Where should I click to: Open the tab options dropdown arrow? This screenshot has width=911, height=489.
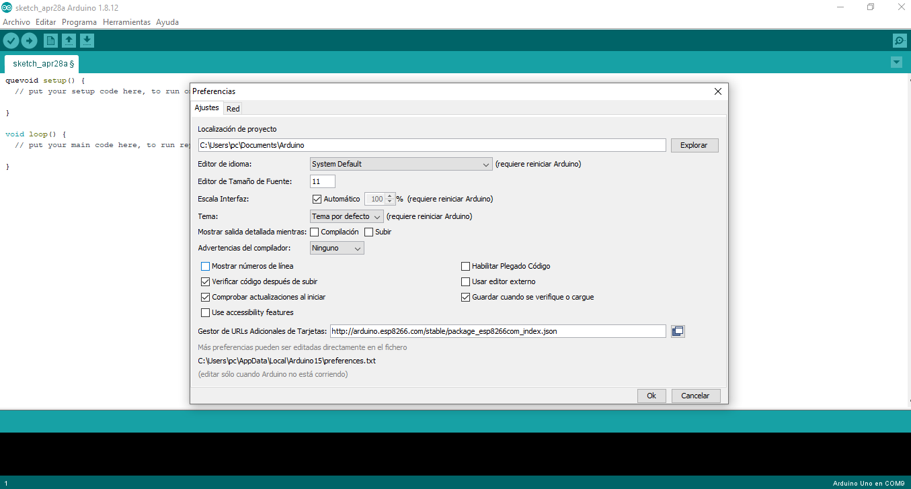(896, 62)
